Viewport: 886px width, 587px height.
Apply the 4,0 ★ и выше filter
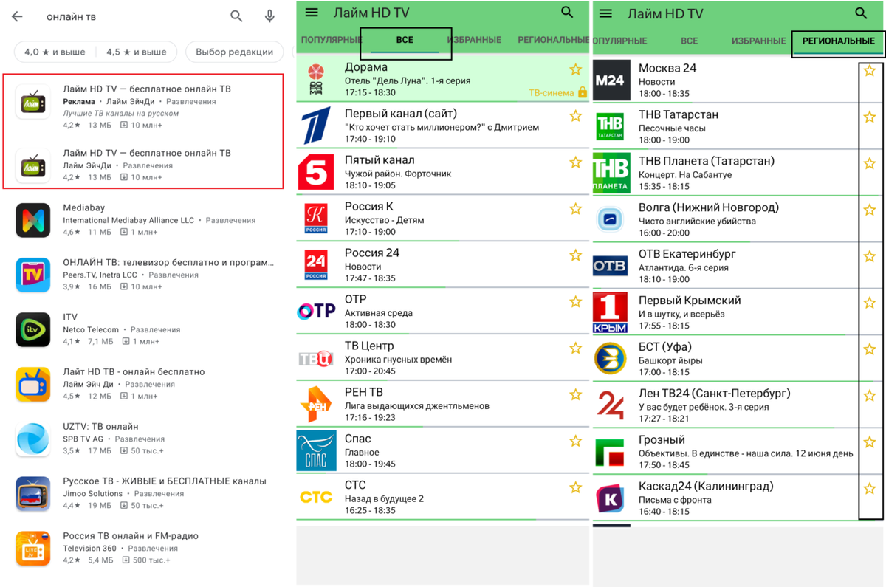tap(55, 52)
